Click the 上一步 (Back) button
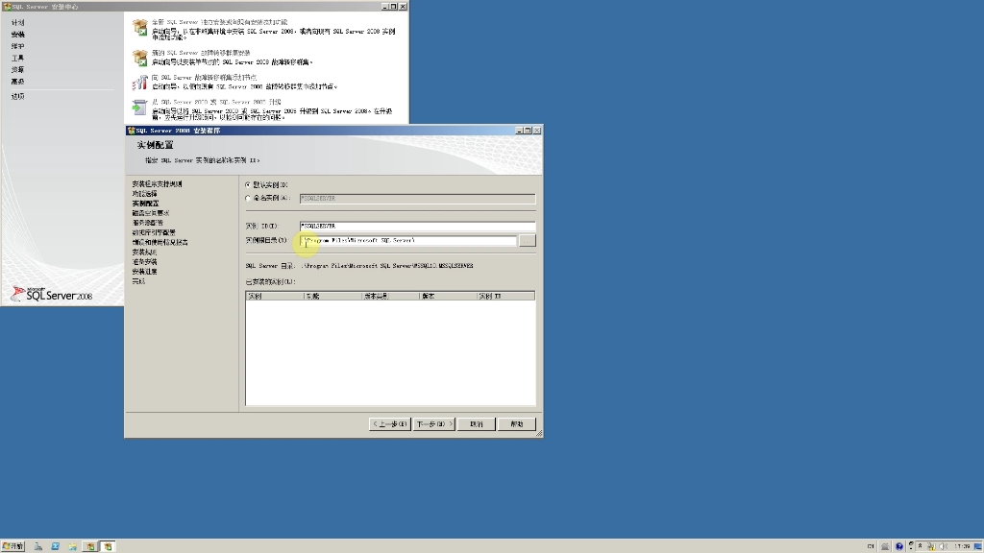This screenshot has height=553, width=984. [388, 423]
